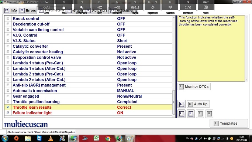Click the S shortcut button

click(x=182, y=104)
